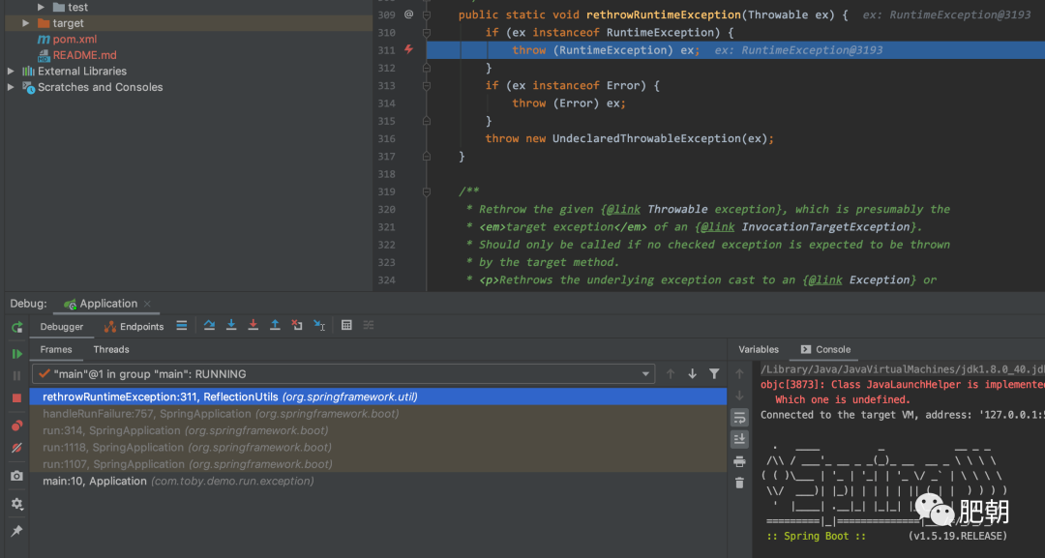The image size is (1045, 558).
Task: Expand the target folder
Action: point(25,23)
